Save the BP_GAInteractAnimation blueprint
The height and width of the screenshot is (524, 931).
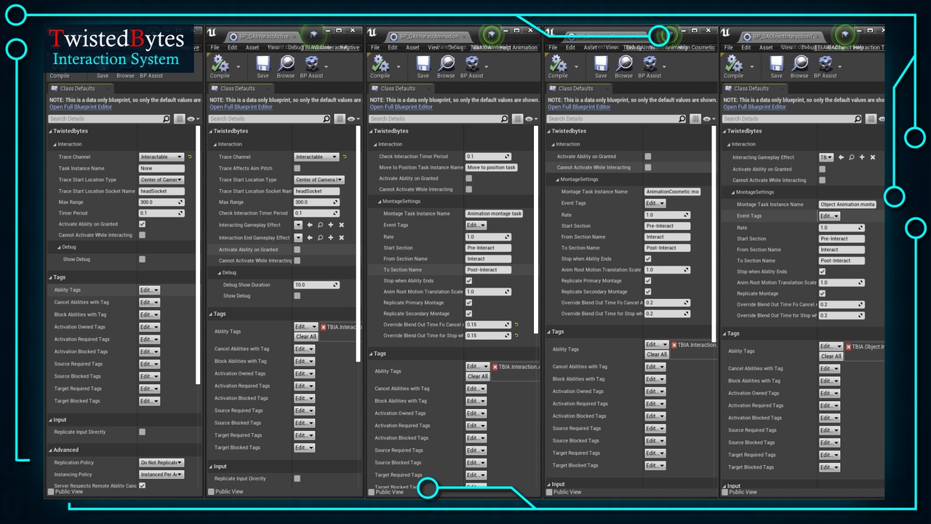pyautogui.click(x=423, y=66)
